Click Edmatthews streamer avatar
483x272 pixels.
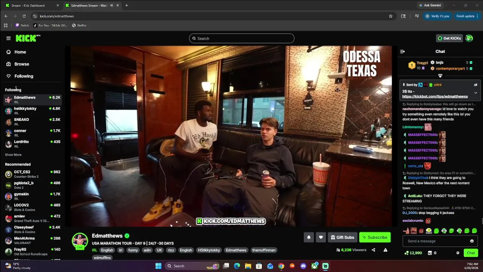click(80, 241)
